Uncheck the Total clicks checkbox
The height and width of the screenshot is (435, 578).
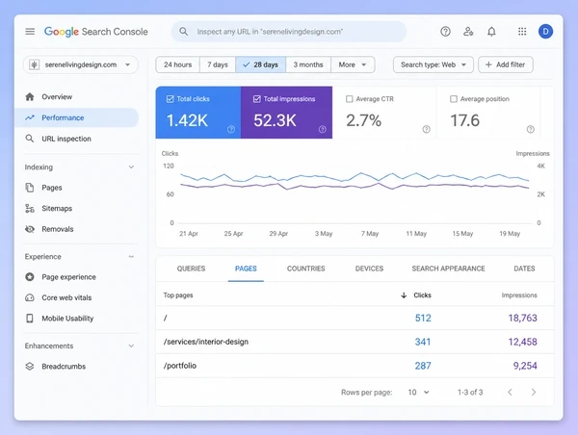tap(170, 99)
